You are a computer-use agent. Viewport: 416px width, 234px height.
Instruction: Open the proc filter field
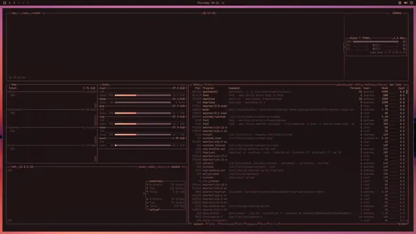point(208,84)
